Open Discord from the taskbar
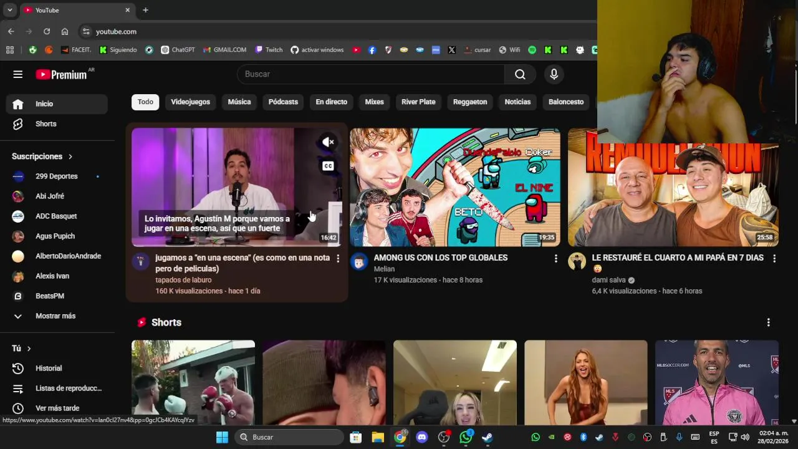The height and width of the screenshot is (449, 798). [x=421, y=437]
